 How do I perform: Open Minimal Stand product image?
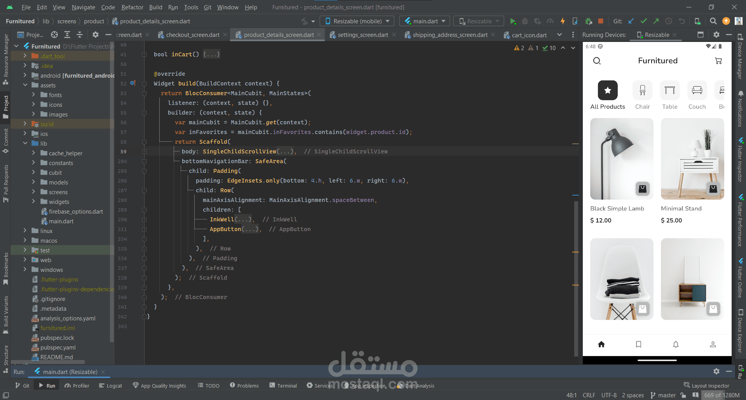pos(692,159)
